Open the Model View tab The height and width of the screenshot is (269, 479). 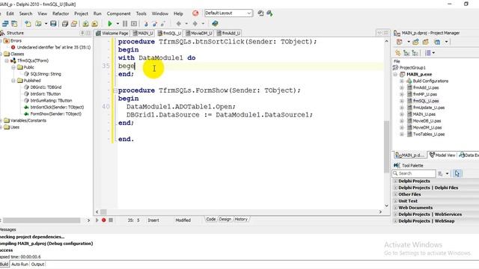coord(442,155)
